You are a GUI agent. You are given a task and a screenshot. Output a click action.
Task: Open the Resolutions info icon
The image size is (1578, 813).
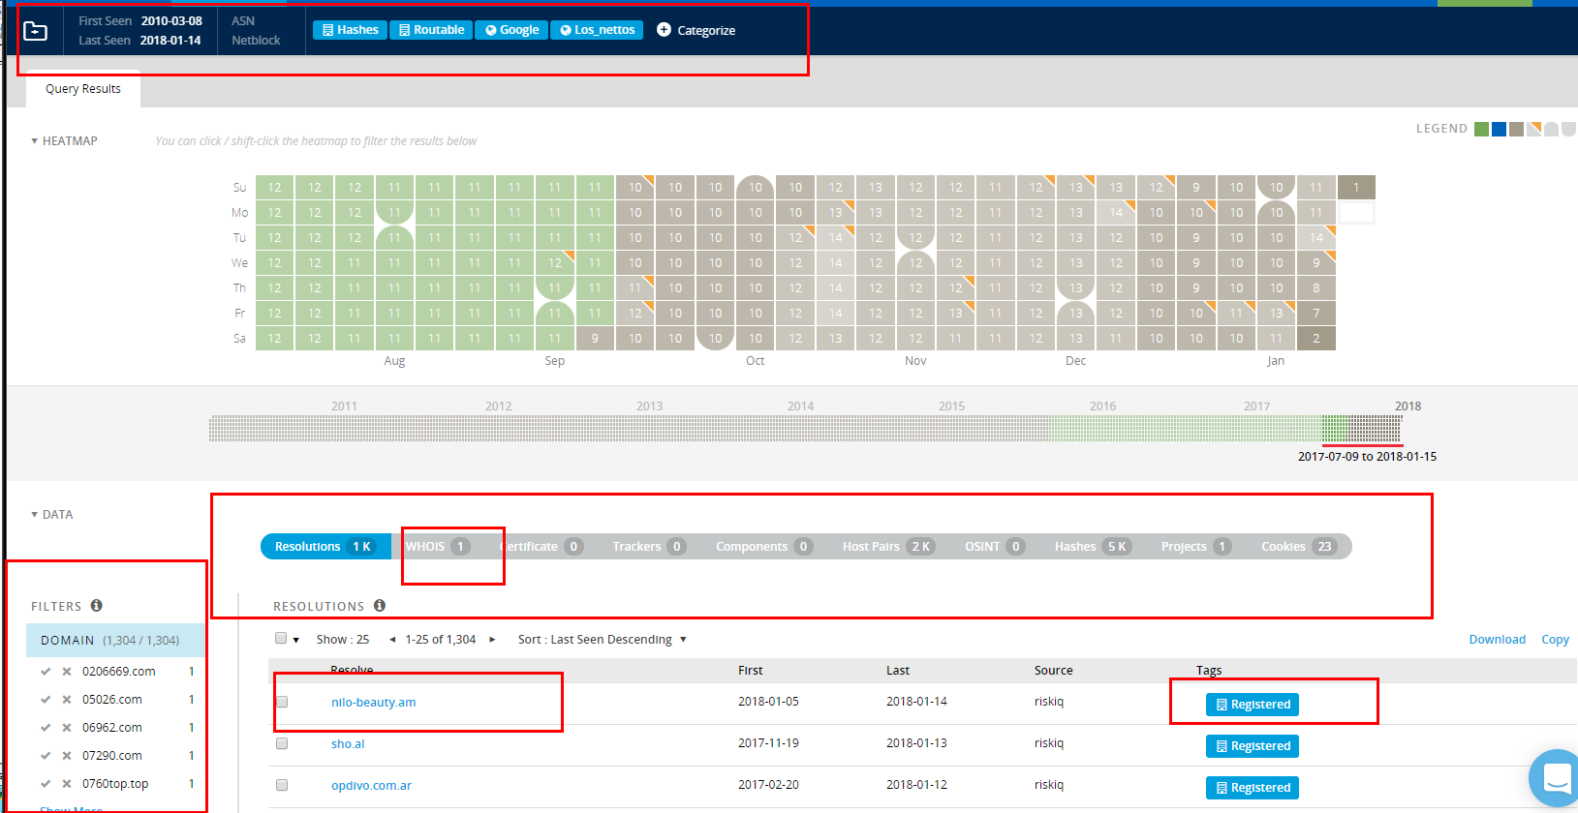(380, 606)
